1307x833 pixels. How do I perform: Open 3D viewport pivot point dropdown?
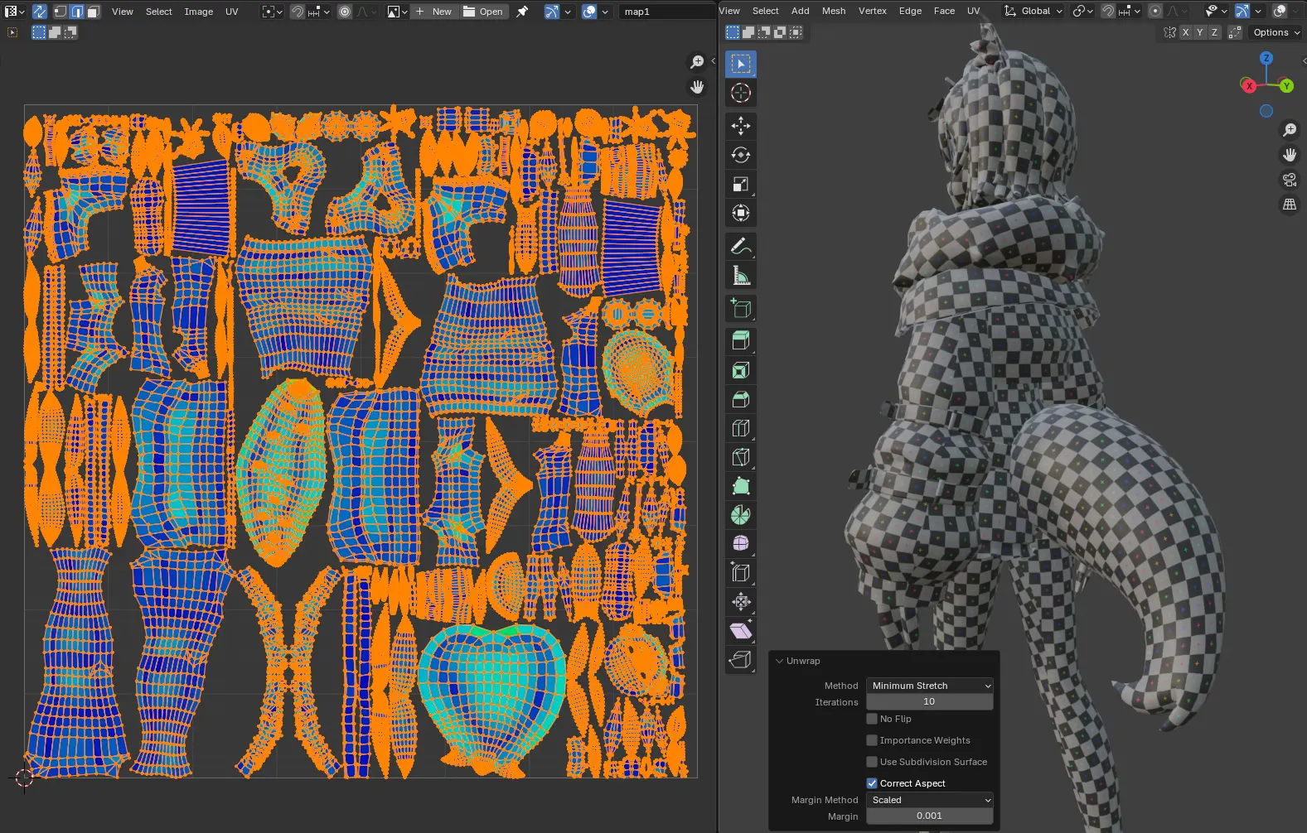pos(1082,11)
